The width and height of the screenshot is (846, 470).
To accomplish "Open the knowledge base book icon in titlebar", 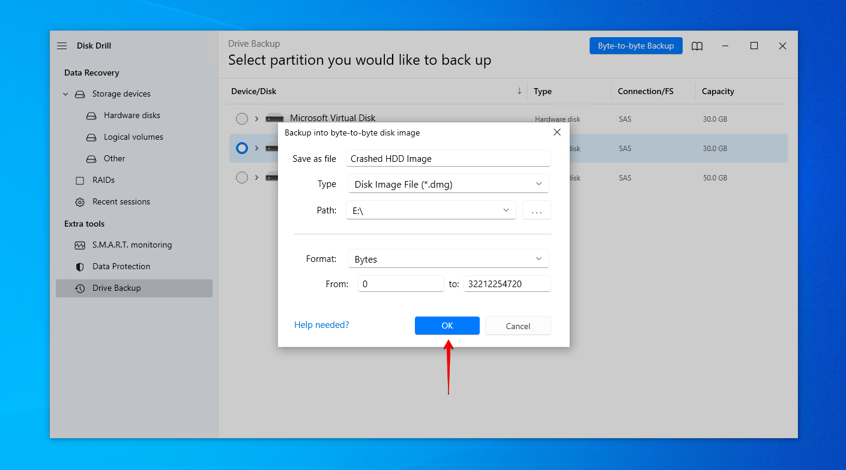I will [696, 46].
